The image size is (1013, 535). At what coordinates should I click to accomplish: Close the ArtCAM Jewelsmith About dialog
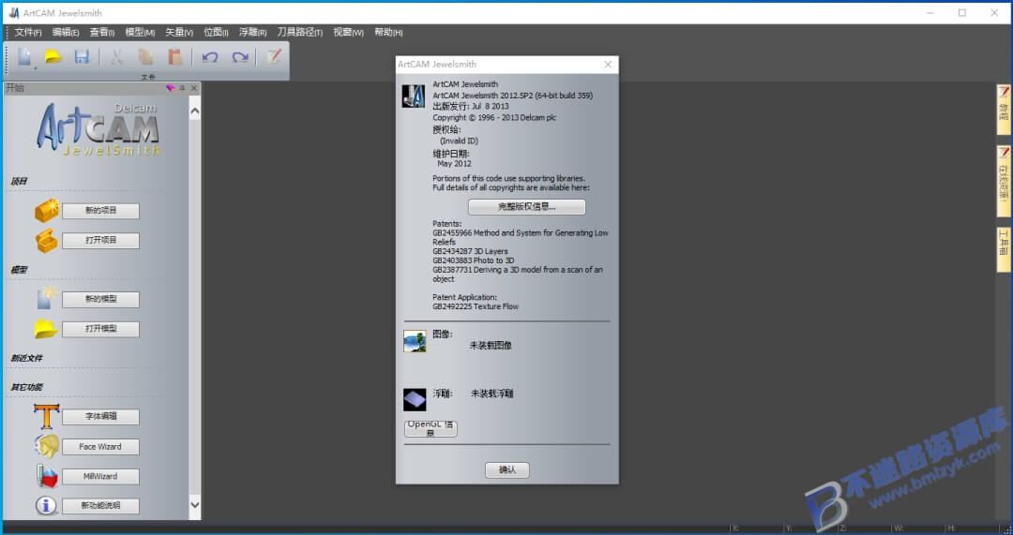(607, 64)
